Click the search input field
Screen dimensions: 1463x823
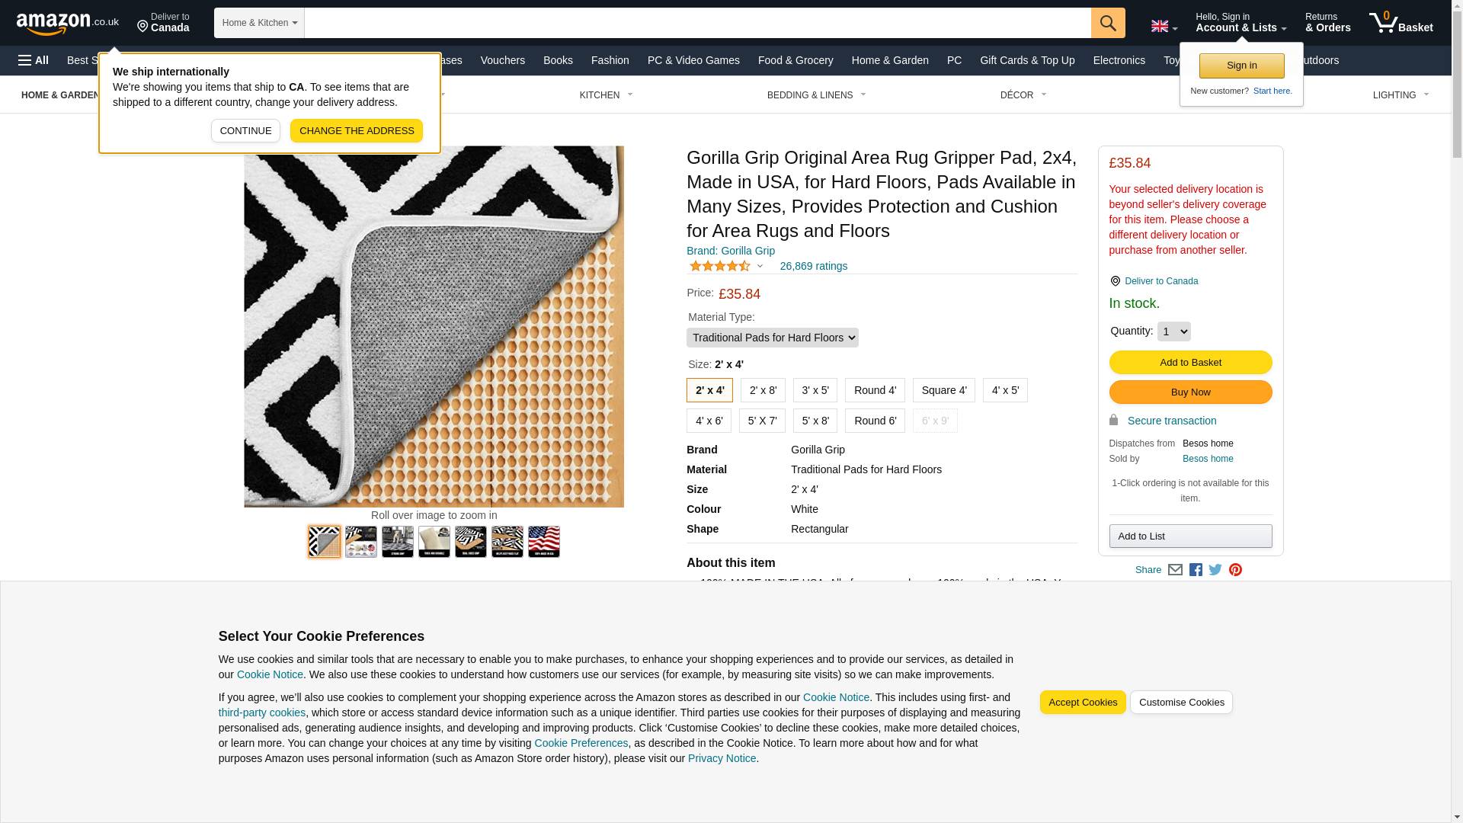(x=697, y=23)
